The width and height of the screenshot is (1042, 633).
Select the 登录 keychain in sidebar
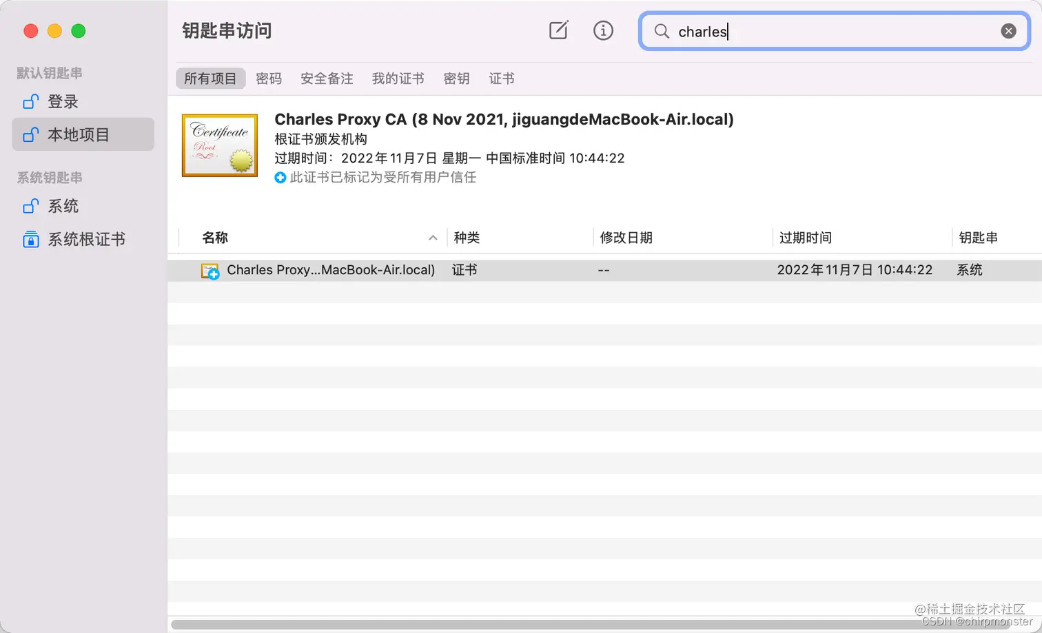(83, 101)
